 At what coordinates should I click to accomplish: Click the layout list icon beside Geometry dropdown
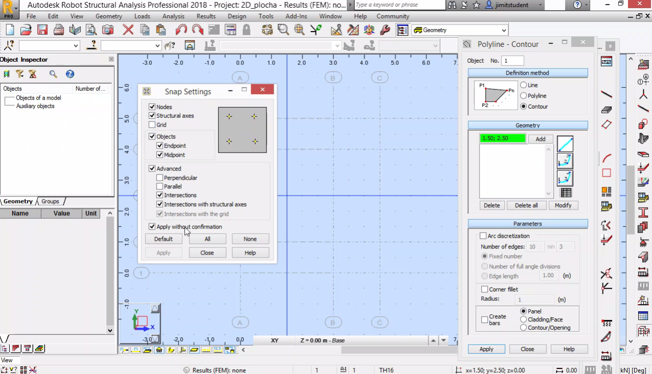point(402,30)
